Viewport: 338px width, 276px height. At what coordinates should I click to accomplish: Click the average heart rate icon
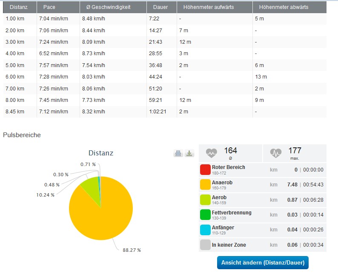click(x=211, y=153)
